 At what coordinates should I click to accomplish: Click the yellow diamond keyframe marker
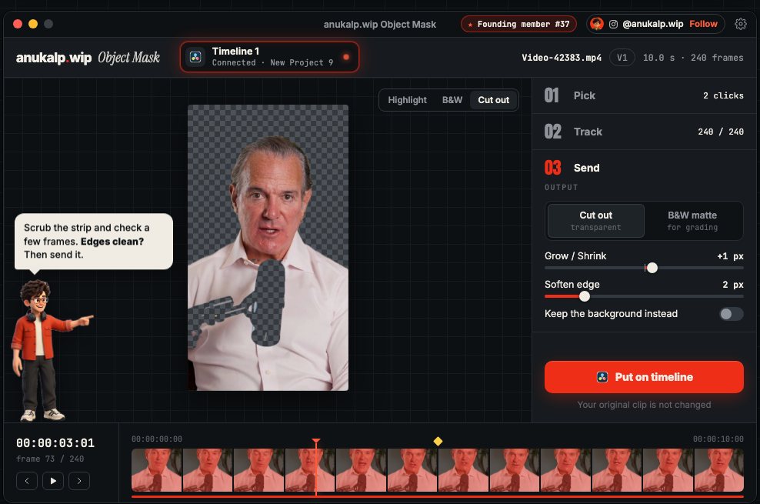click(x=438, y=441)
